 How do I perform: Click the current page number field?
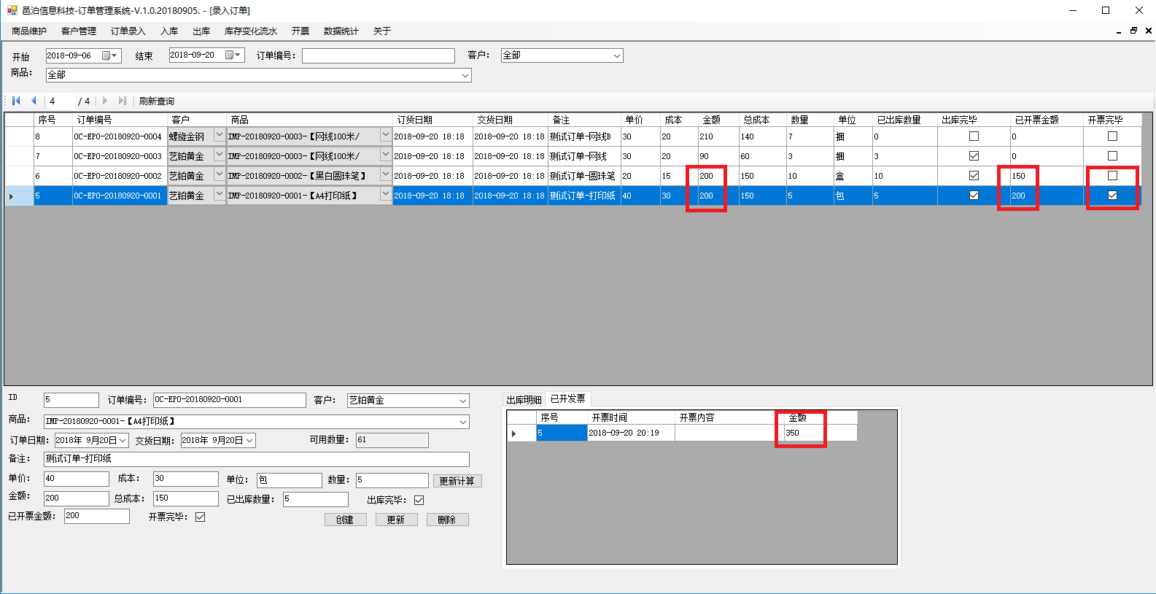60,101
